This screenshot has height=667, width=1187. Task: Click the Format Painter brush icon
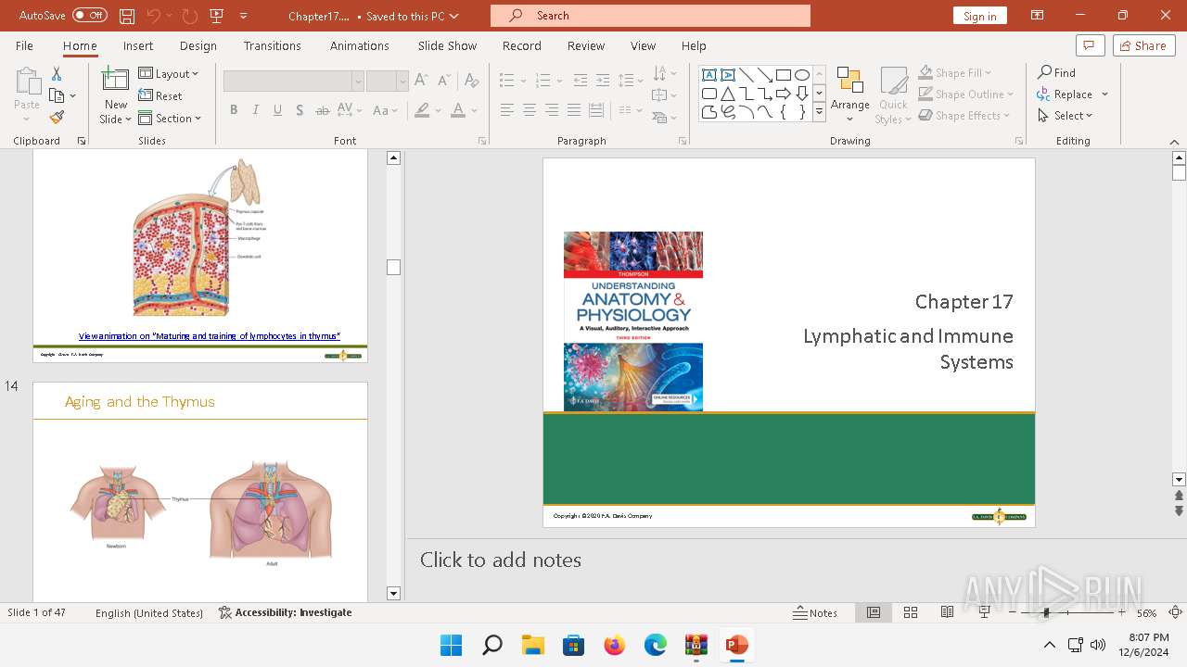pyautogui.click(x=56, y=118)
